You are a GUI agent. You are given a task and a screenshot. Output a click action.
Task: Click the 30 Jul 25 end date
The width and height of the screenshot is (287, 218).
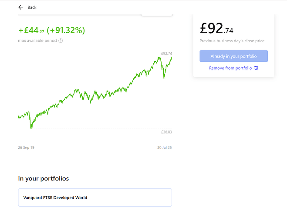164,148
